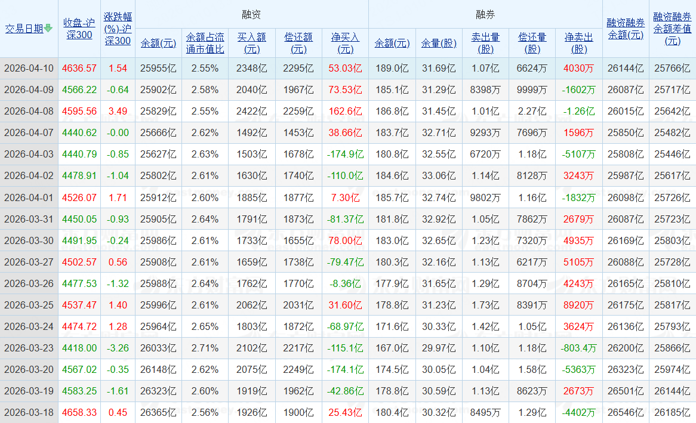Sort by the green arrow next to 交易日期
This screenshot has height=423, width=696.
coord(48,28)
